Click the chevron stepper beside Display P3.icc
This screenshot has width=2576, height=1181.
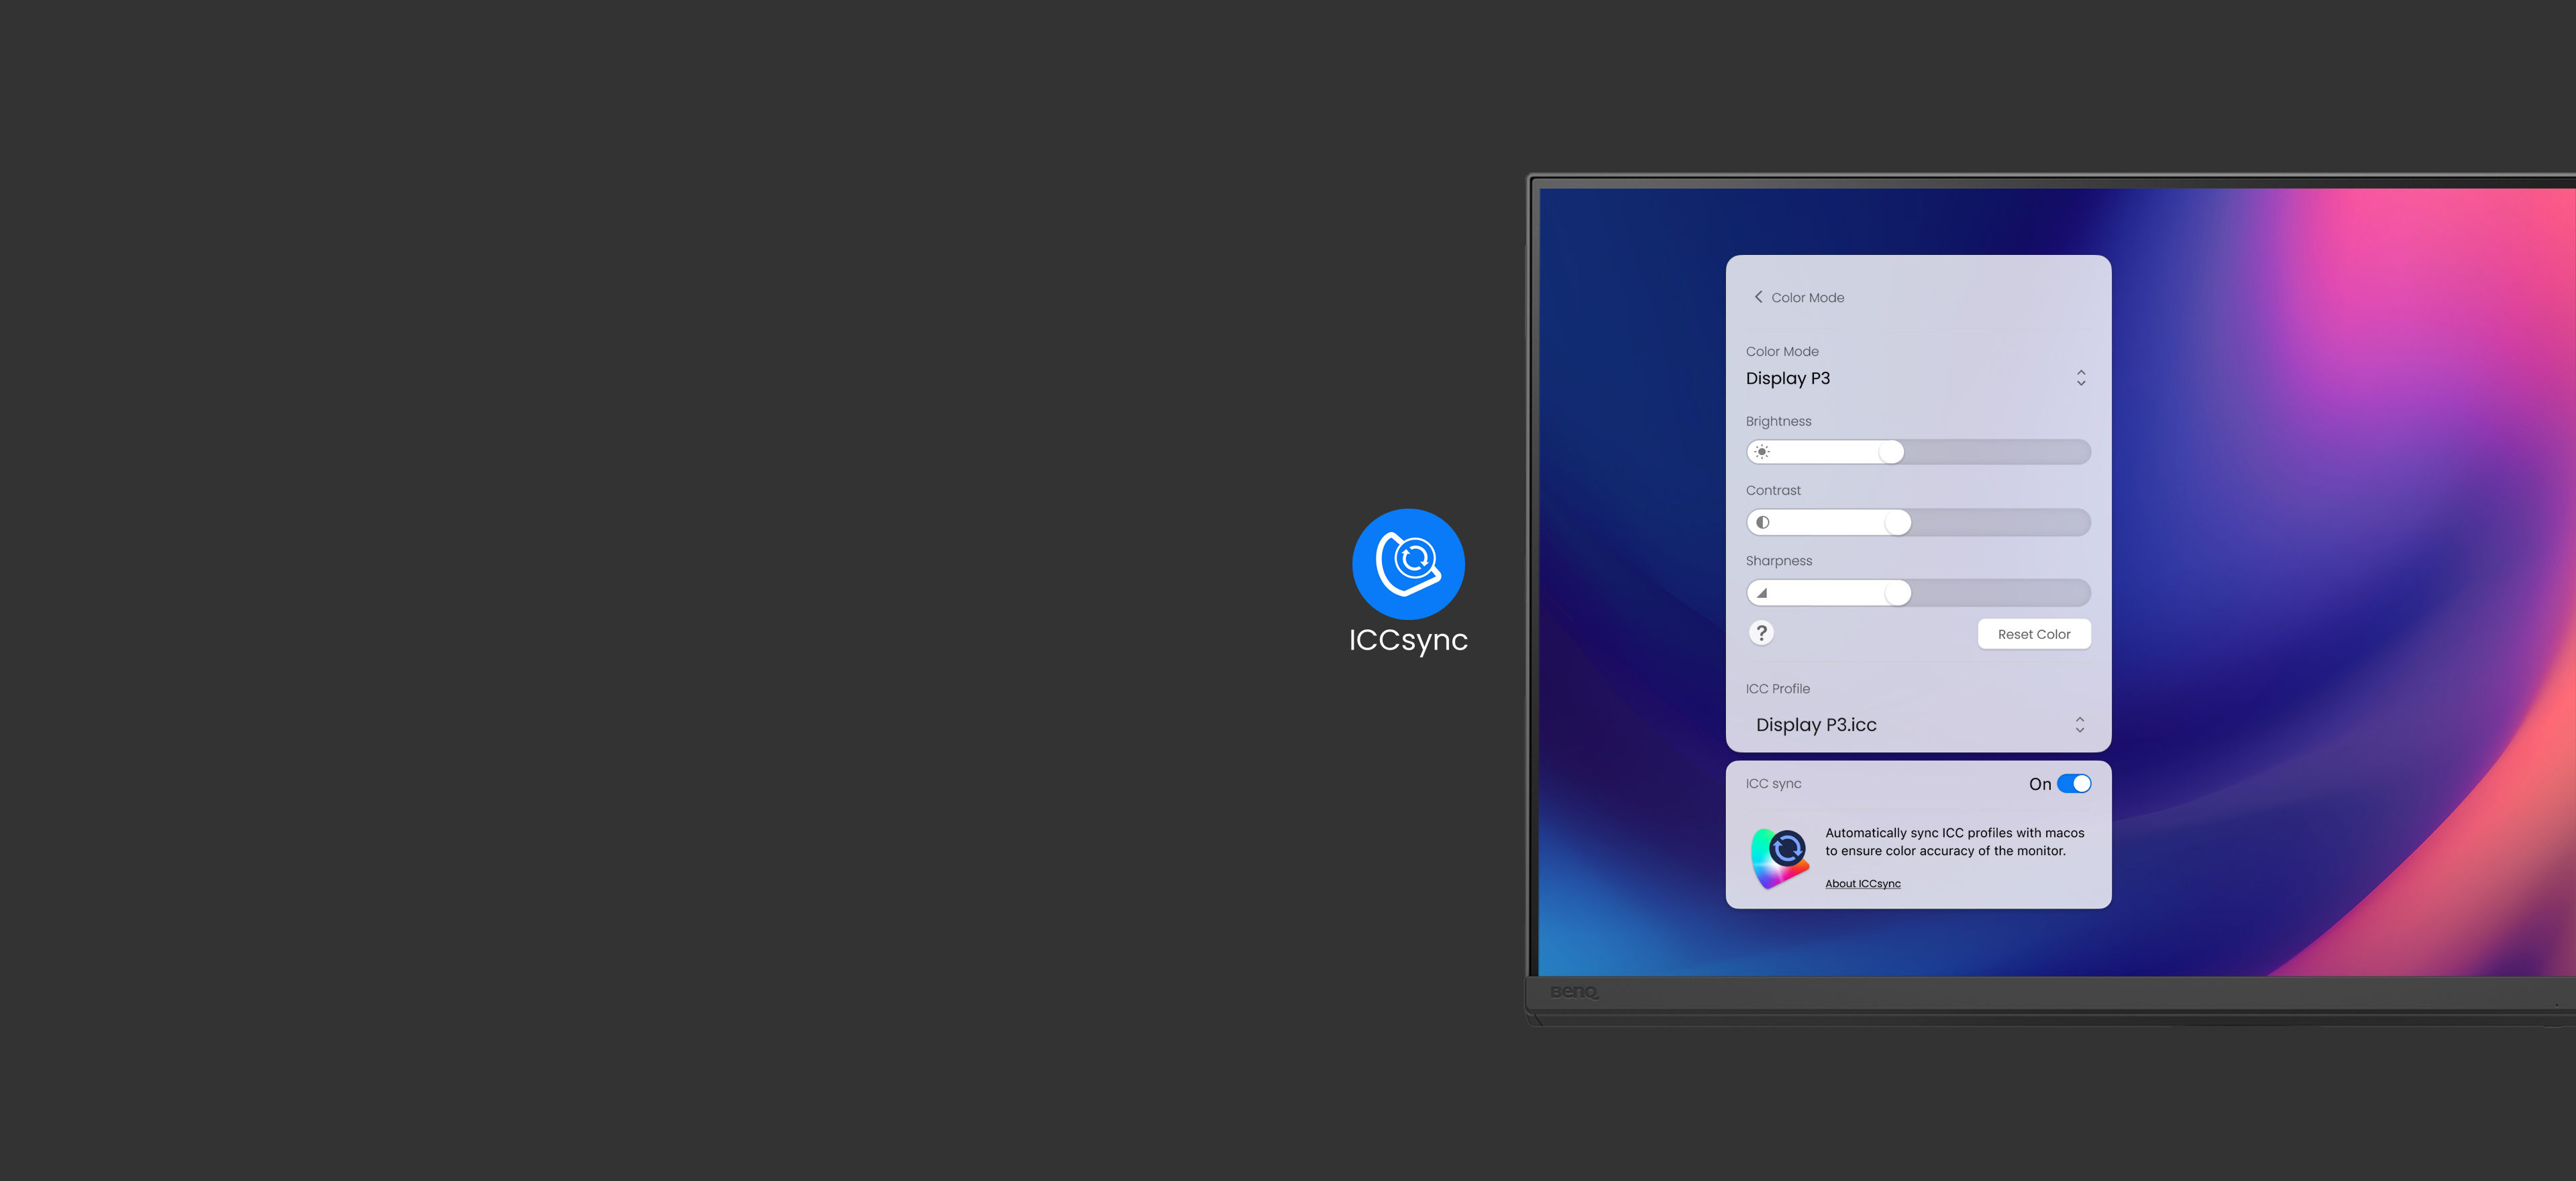pyautogui.click(x=2081, y=724)
